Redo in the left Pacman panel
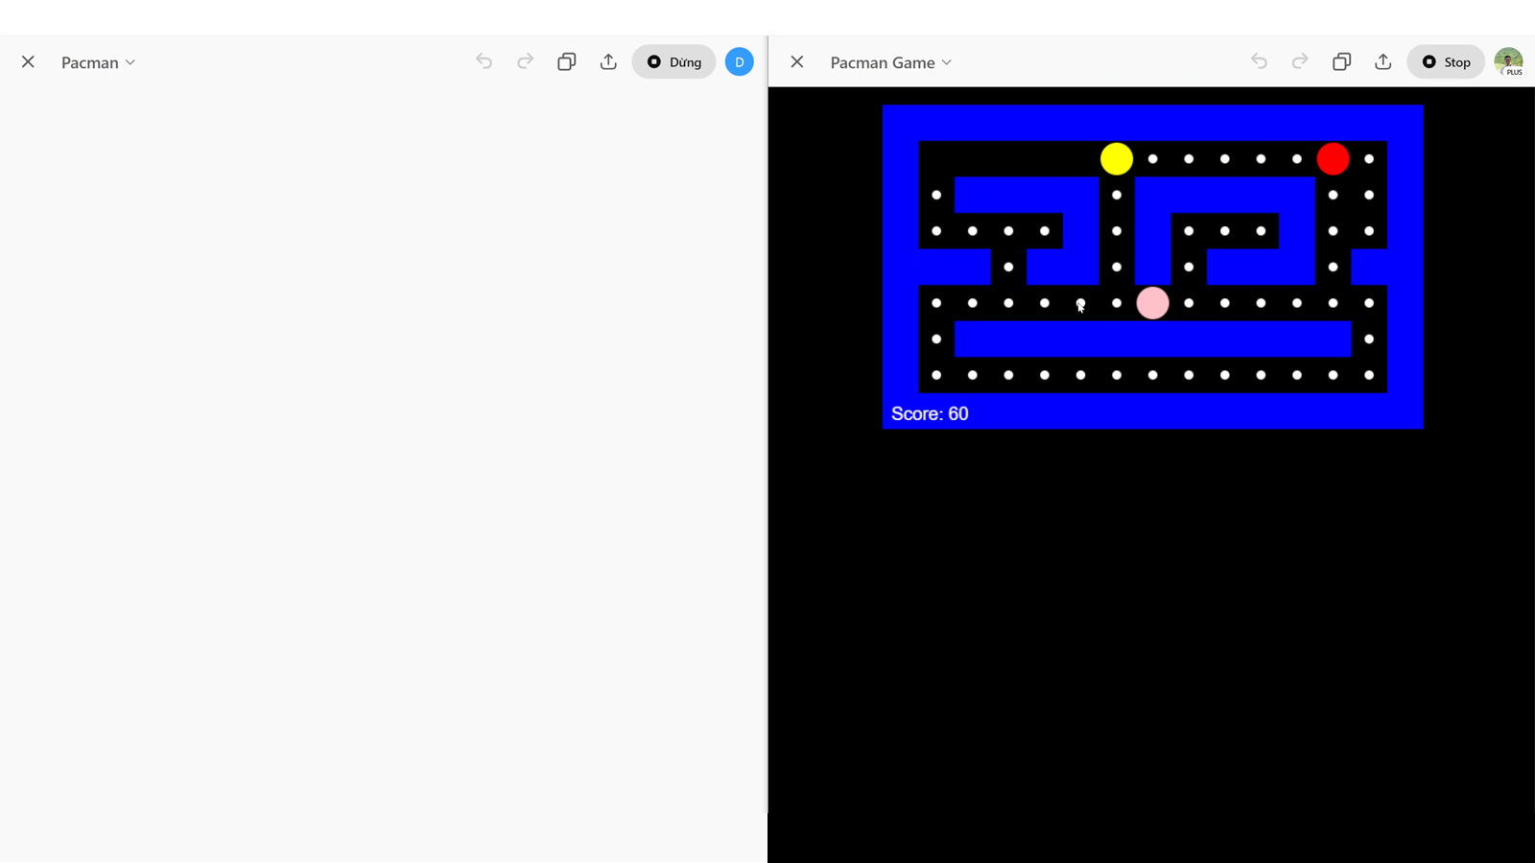Image resolution: width=1535 pixels, height=863 pixels. 525,62
